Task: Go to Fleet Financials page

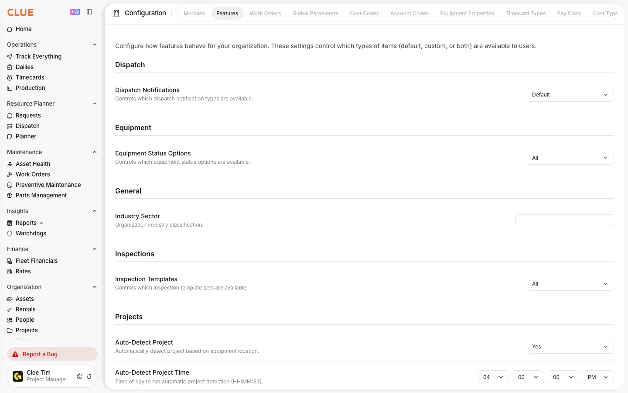Action: click(x=37, y=261)
